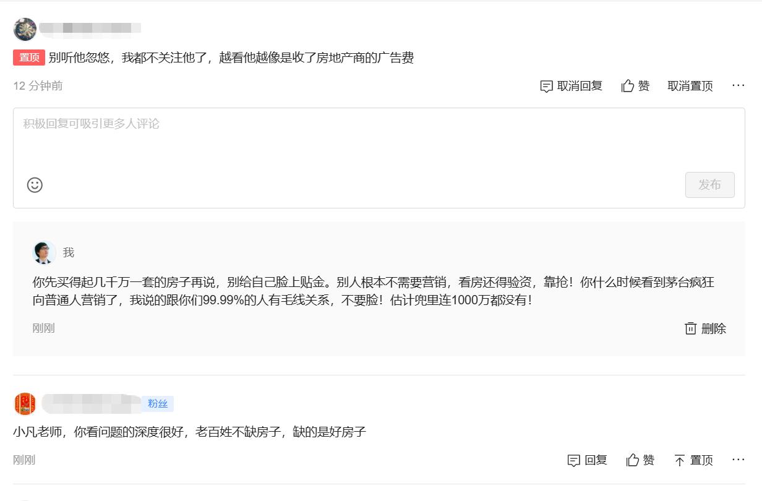Click the 12 分钟前 timestamp
Screen dimensions: 762x501
point(38,86)
